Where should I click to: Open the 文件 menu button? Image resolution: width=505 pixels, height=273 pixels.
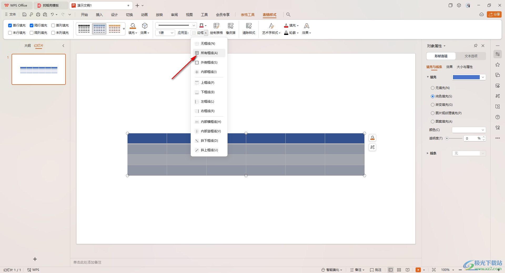pyautogui.click(x=11, y=14)
